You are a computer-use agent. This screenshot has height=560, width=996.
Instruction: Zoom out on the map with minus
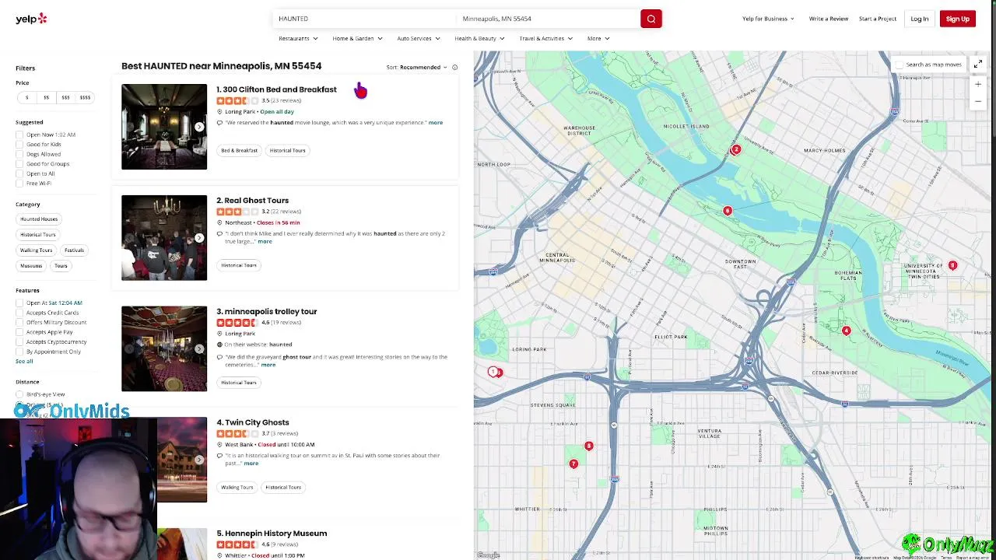pos(978,101)
